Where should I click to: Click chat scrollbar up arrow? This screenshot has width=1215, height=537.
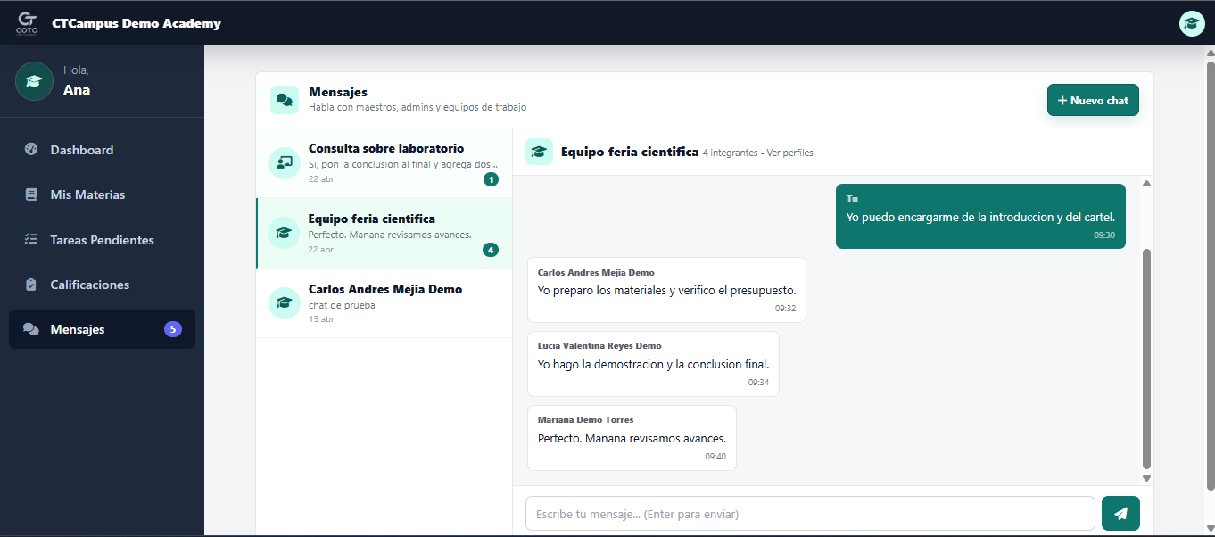(1147, 183)
